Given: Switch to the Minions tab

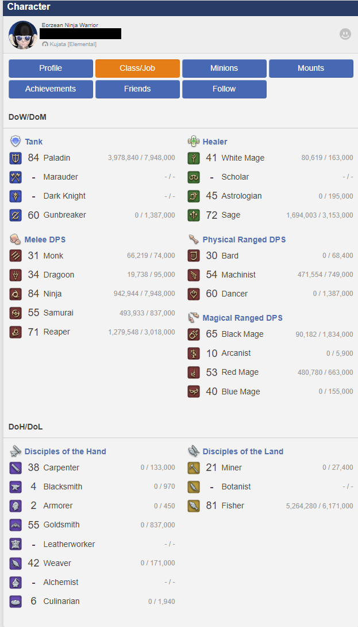Looking at the screenshot, I should point(224,69).
